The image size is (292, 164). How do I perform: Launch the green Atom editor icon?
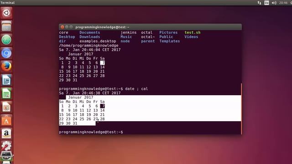pyautogui.click(x=6, y=40)
